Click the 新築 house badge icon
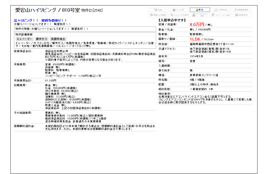The image size is (271, 174). (x=158, y=10)
